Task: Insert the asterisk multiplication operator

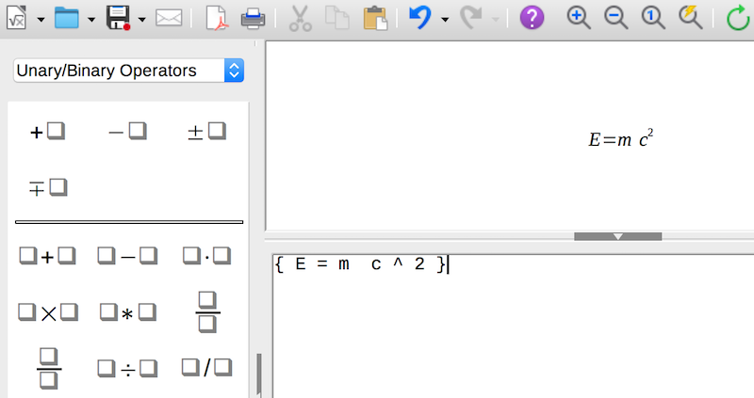Action: pyautogui.click(x=127, y=312)
